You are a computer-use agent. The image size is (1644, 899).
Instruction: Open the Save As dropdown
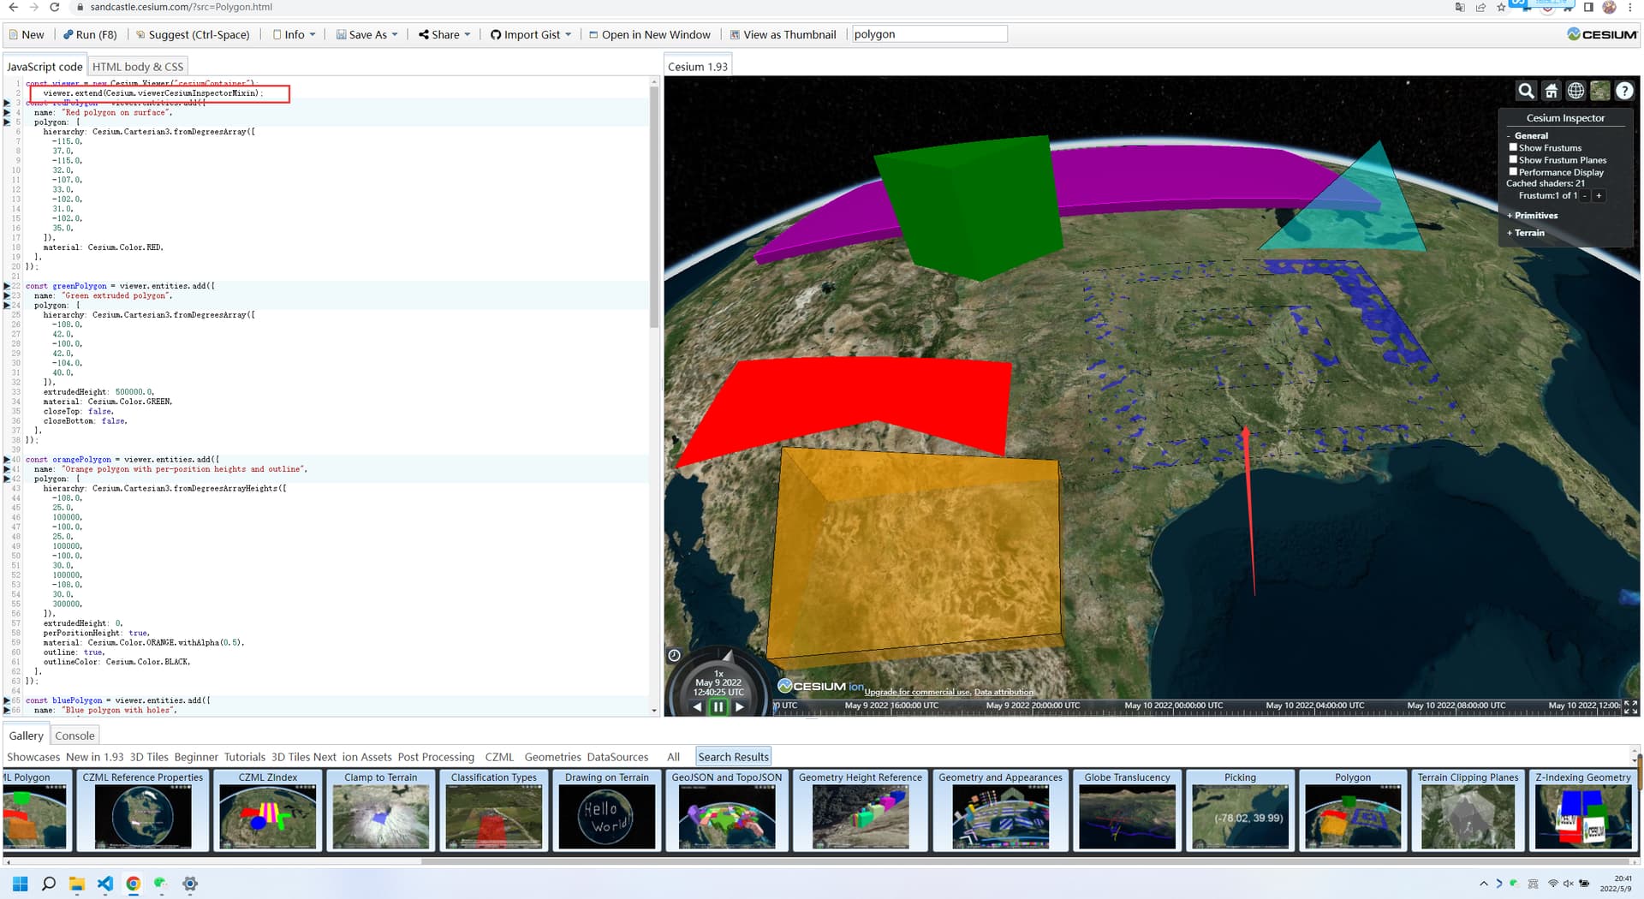[x=366, y=34]
